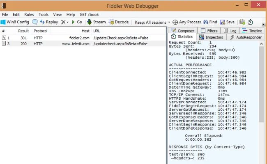
Task: Switch to the Timeline tab
Action: pos(252,31)
